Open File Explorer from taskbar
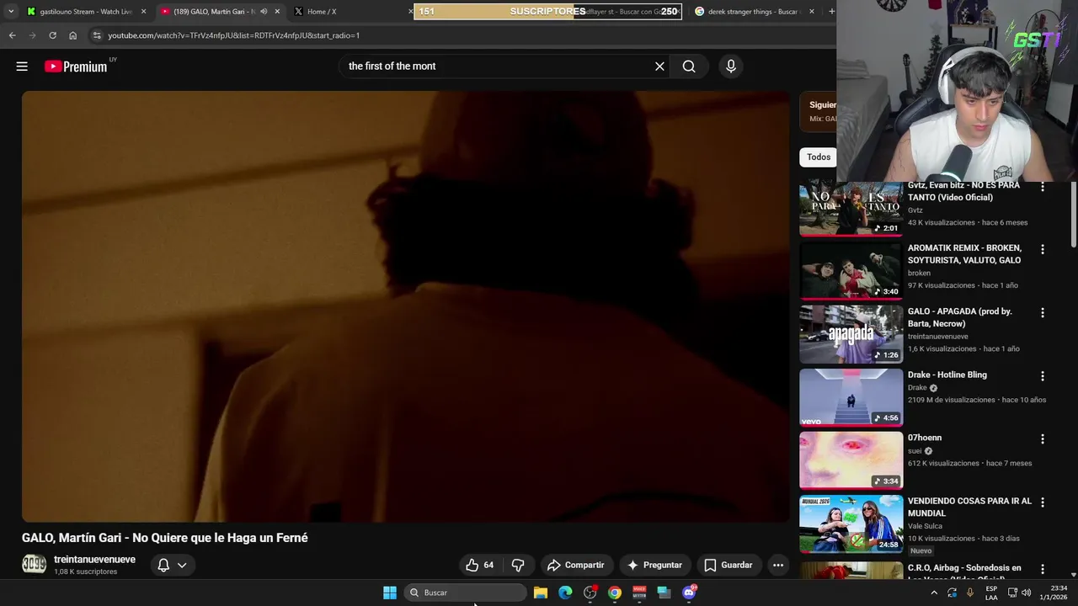The width and height of the screenshot is (1078, 606). click(541, 593)
